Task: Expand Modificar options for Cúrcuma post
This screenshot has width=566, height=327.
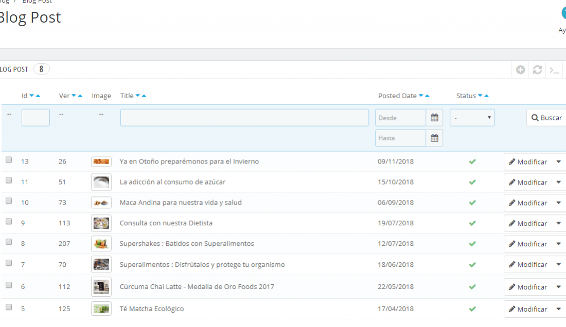Action: point(558,287)
